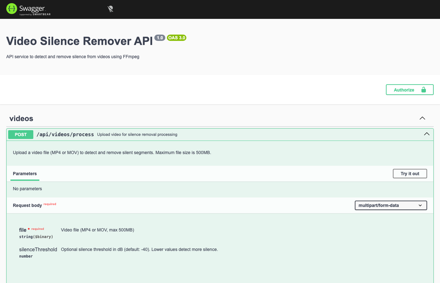Click the Authorize button

(x=404, y=90)
